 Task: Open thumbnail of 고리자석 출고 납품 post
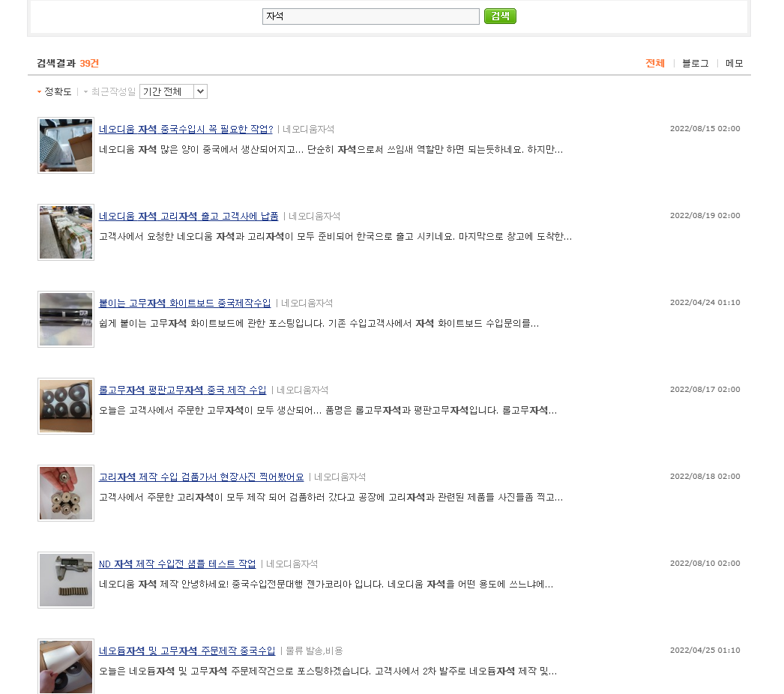[x=66, y=232]
